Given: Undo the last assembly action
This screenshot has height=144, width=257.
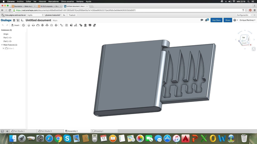Looking at the screenshot, I should click(x=3, y=25).
